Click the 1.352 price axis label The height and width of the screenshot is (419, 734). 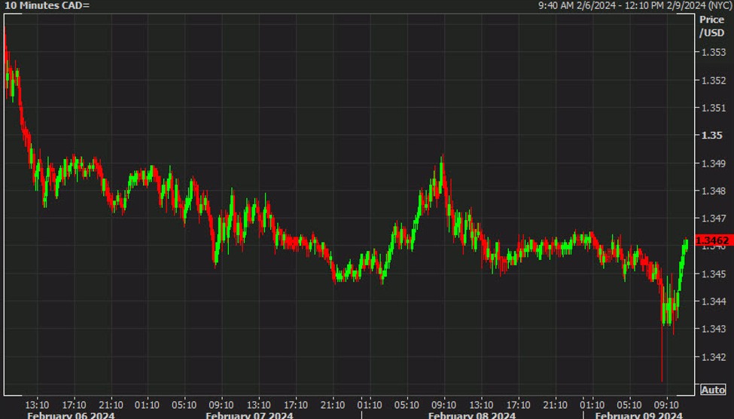click(x=714, y=80)
